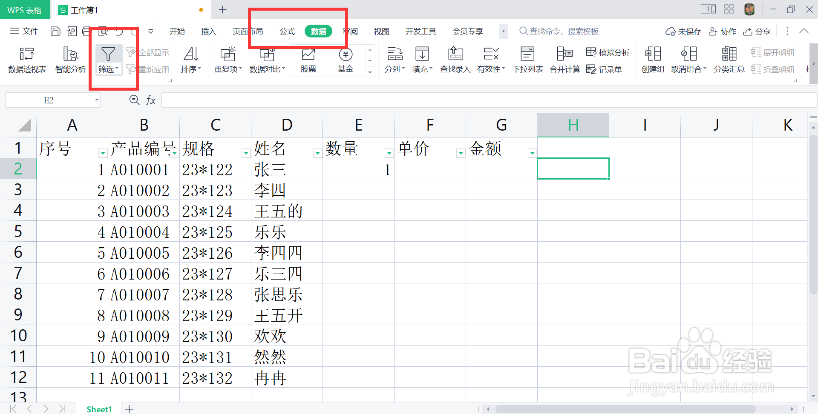Open the 合并计算 consolidate tool

coord(564,60)
